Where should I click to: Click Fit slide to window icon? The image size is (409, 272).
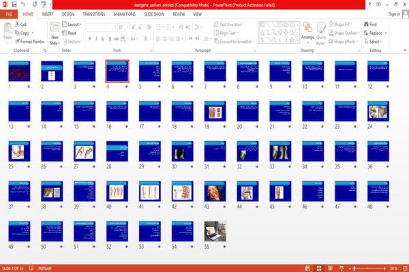click(x=405, y=268)
